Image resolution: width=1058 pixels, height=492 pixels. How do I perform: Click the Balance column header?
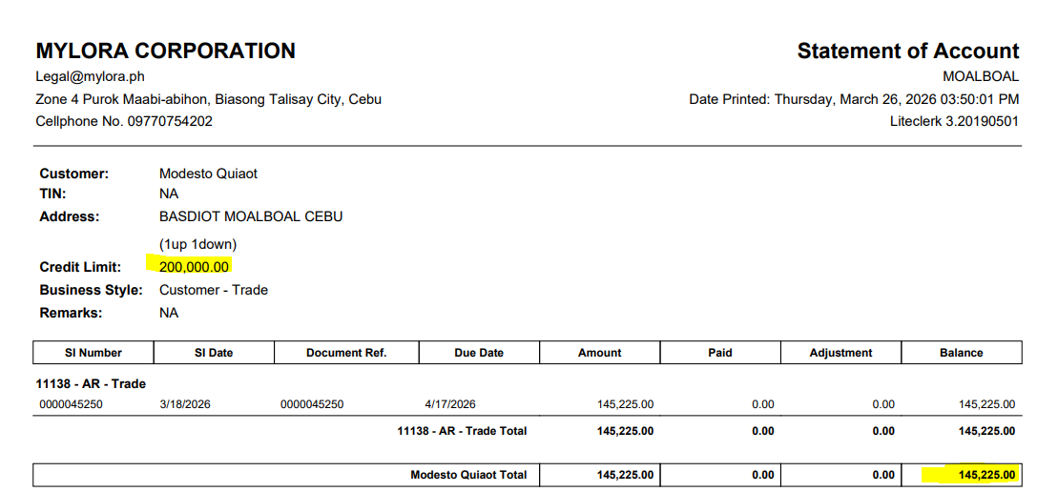point(961,353)
